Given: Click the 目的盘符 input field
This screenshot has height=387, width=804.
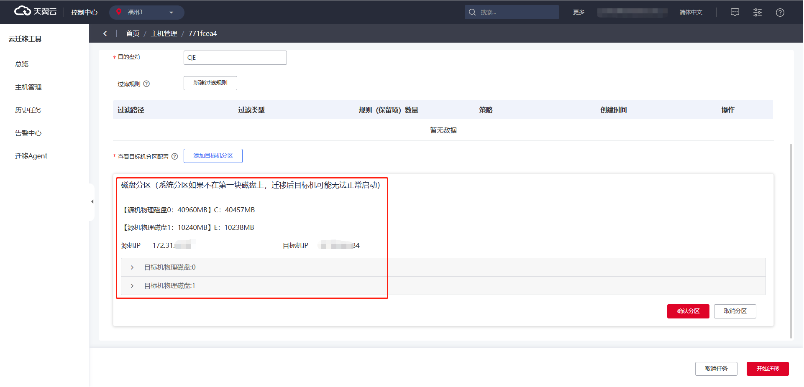Looking at the screenshot, I should pyautogui.click(x=235, y=58).
